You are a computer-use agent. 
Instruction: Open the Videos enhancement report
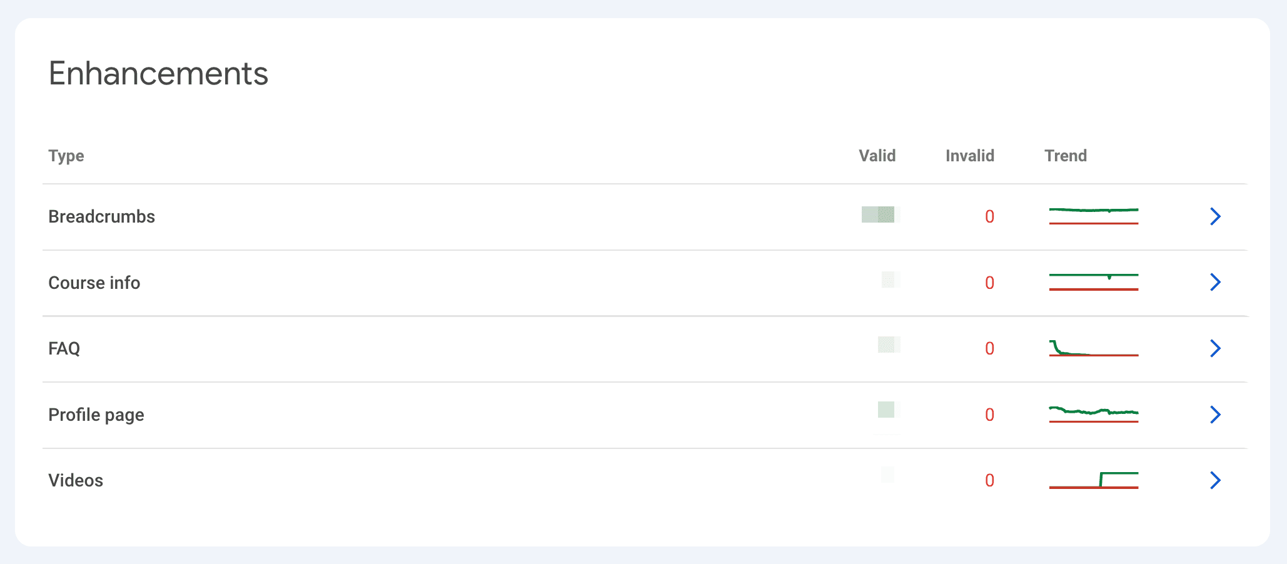pyautogui.click(x=76, y=480)
